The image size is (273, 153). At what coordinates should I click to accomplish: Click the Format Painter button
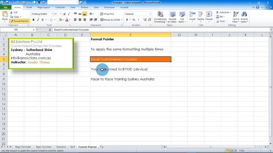click(19, 21)
